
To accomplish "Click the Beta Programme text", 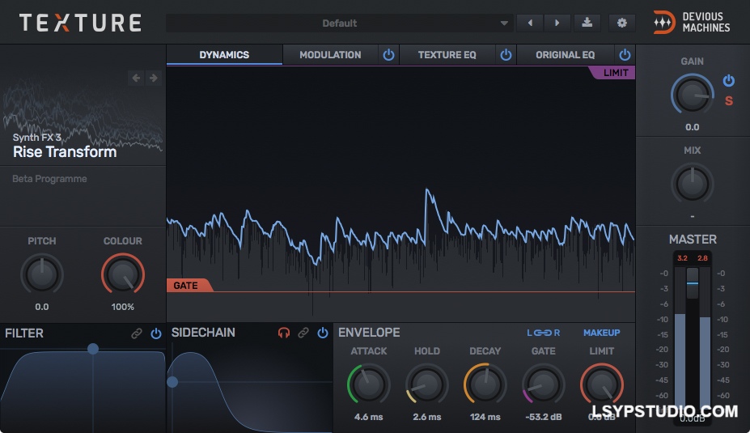I will (x=49, y=179).
